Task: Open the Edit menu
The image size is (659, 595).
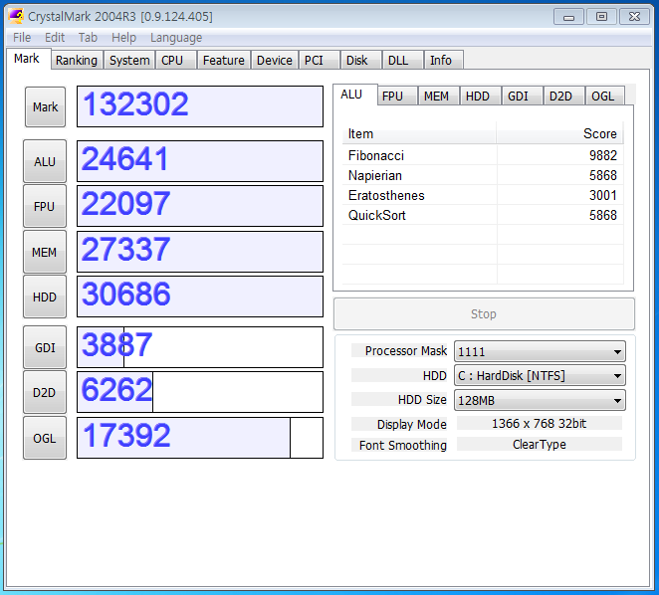Action: 55,38
